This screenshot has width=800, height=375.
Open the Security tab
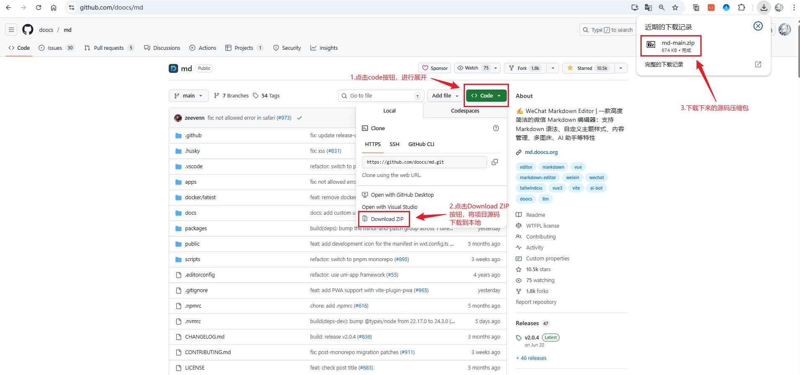tap(287, 48)
